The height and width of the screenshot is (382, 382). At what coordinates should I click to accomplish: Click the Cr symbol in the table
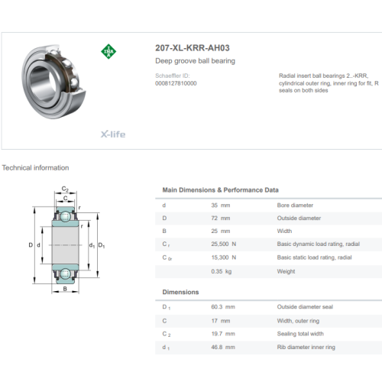(166, 244)
